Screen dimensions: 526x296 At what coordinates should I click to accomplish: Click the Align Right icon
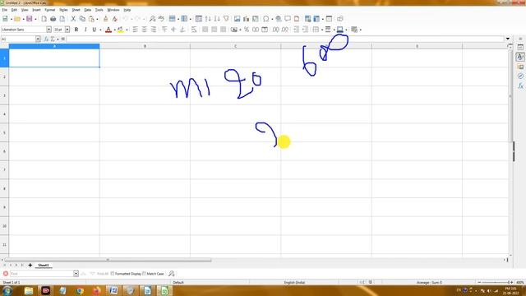point(154,30)
